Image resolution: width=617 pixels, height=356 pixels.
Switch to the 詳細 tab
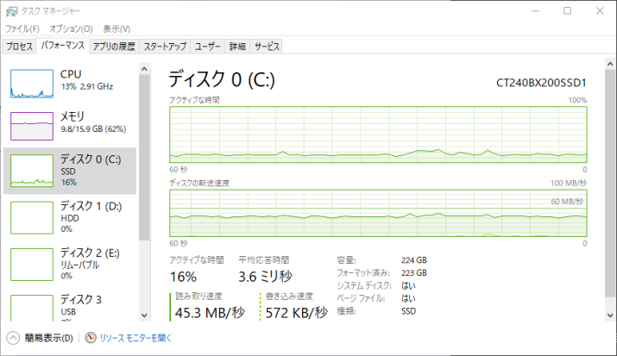pos(238,47)
